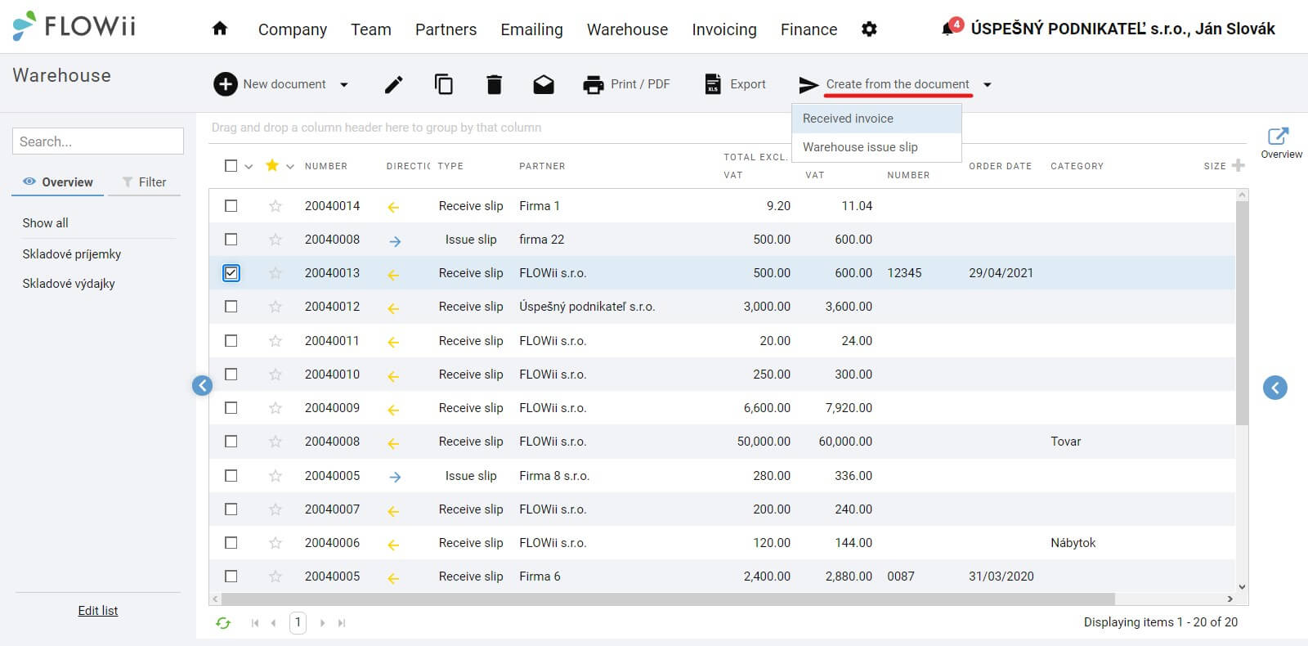Open the Skladové príjemky view
Viewport: 1308px width, 646px height.
72,254
